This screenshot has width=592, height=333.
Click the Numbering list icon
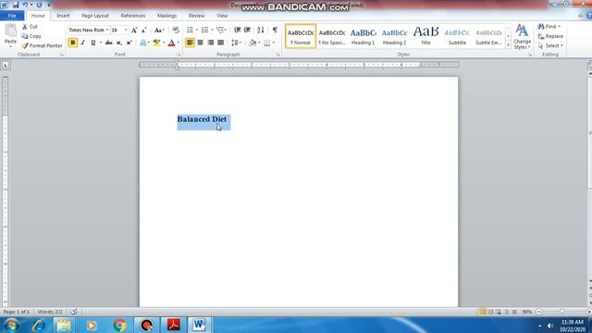point(204,30)
